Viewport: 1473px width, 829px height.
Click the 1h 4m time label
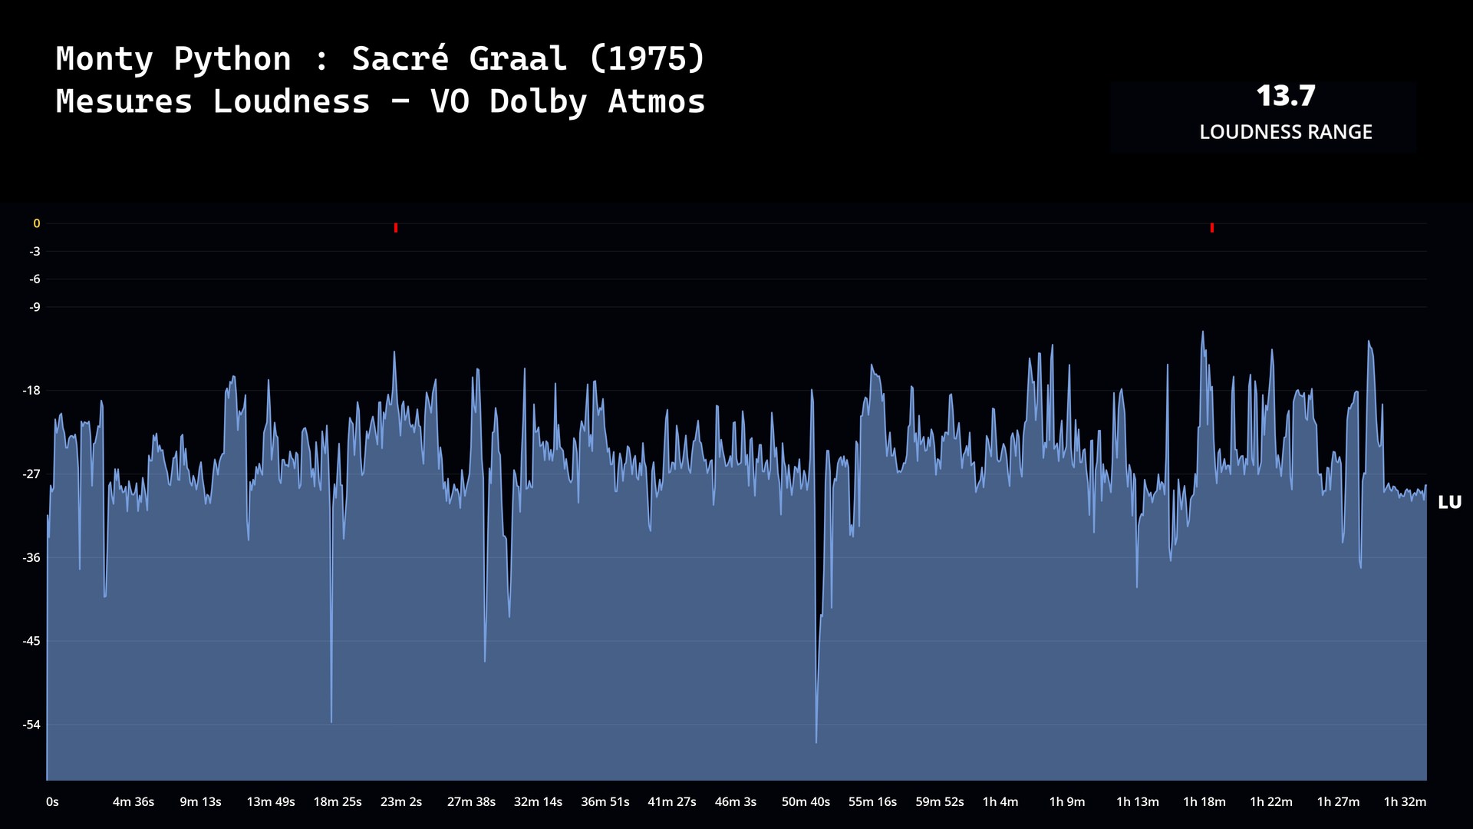[x=1000, y=802]
